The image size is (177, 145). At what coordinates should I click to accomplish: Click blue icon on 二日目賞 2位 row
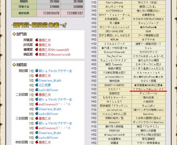[37, 99]
